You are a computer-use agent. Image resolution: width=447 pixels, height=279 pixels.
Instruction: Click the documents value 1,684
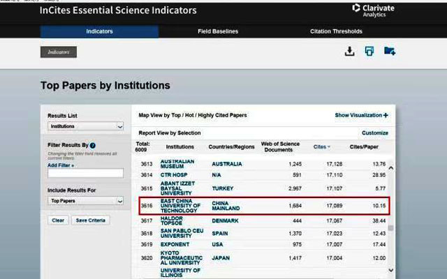point(295,206)
